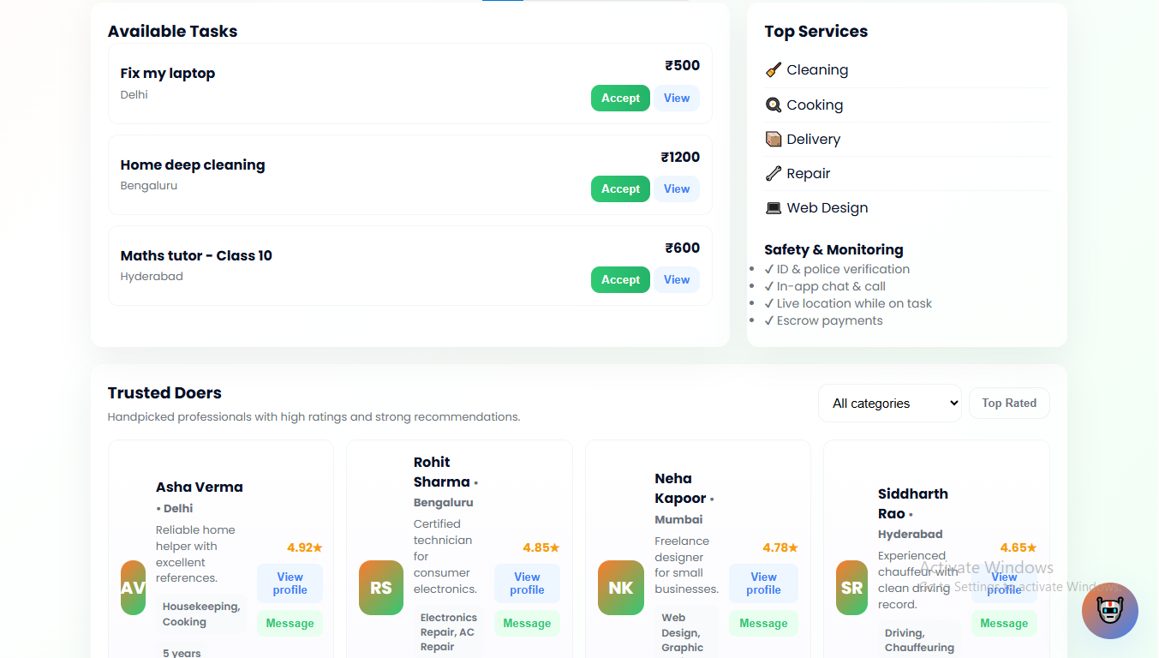Click the Web Design laptop icon
1159x658 pixels.
pos(773,207)
